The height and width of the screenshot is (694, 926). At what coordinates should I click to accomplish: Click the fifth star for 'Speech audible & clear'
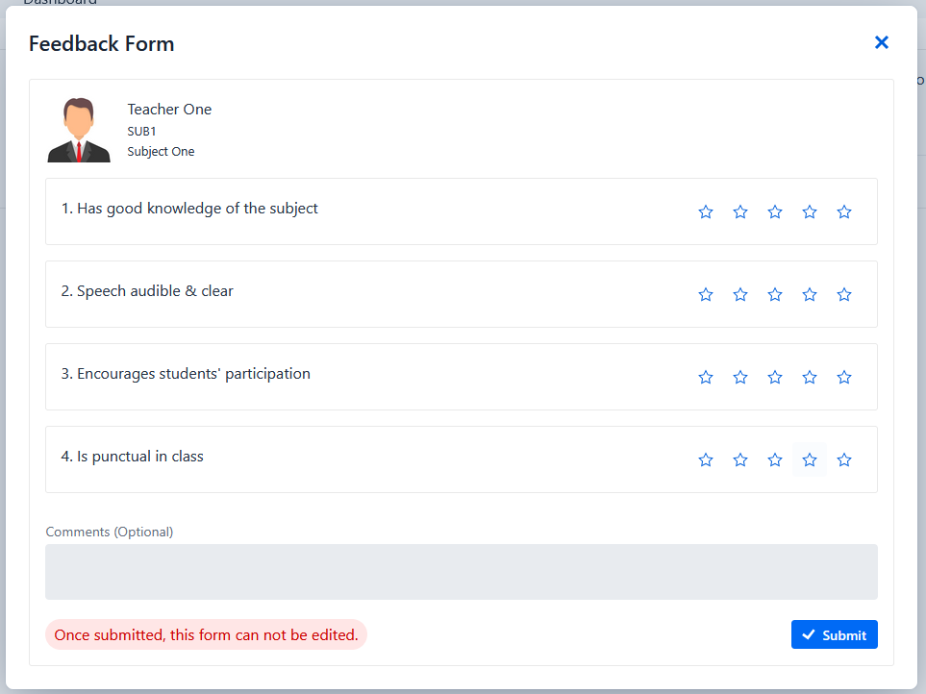844,294
